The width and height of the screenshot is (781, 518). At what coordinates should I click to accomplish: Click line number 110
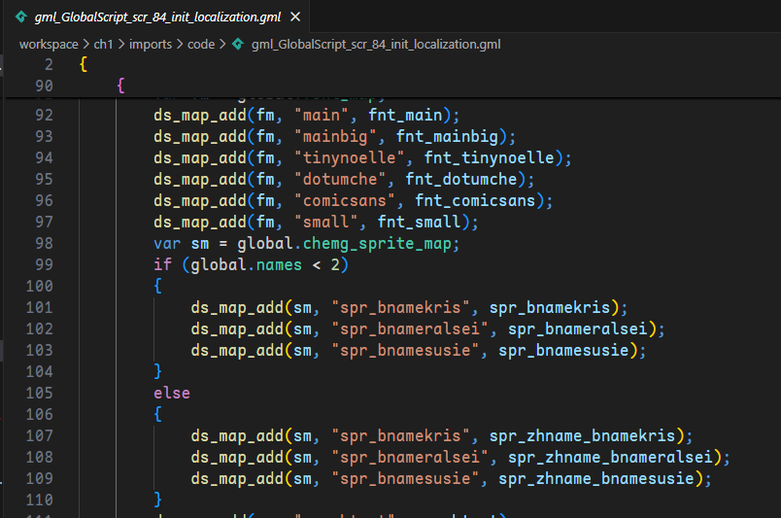click(x=40, y=501)
